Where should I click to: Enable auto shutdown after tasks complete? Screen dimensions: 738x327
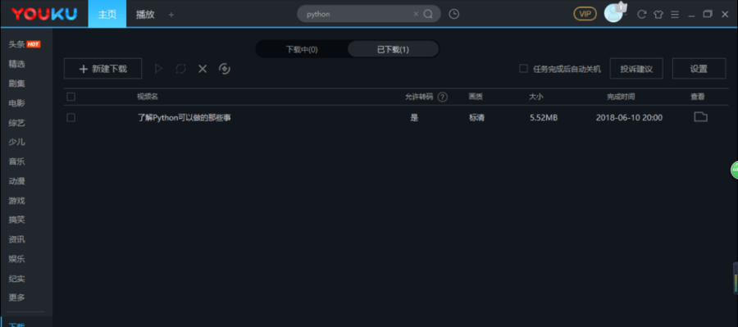[x=523, y=69]
